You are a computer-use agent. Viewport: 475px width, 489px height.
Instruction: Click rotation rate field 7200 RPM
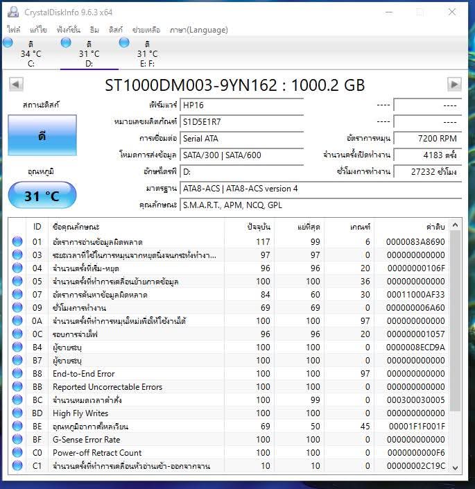click(x=428, y=139)
